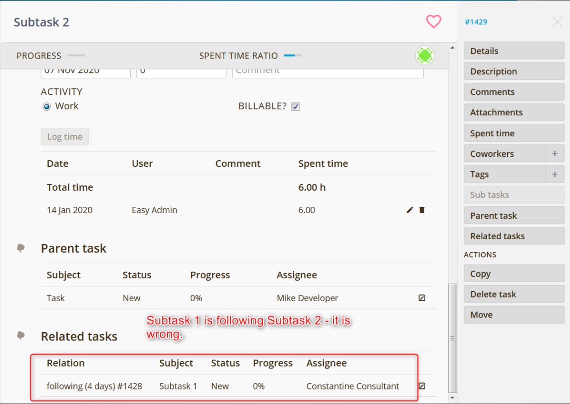Click the green user avatar icon

coord(425,55)
